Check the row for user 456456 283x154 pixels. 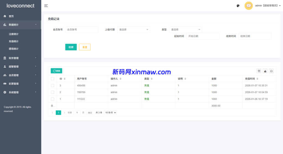click(53, 86)
